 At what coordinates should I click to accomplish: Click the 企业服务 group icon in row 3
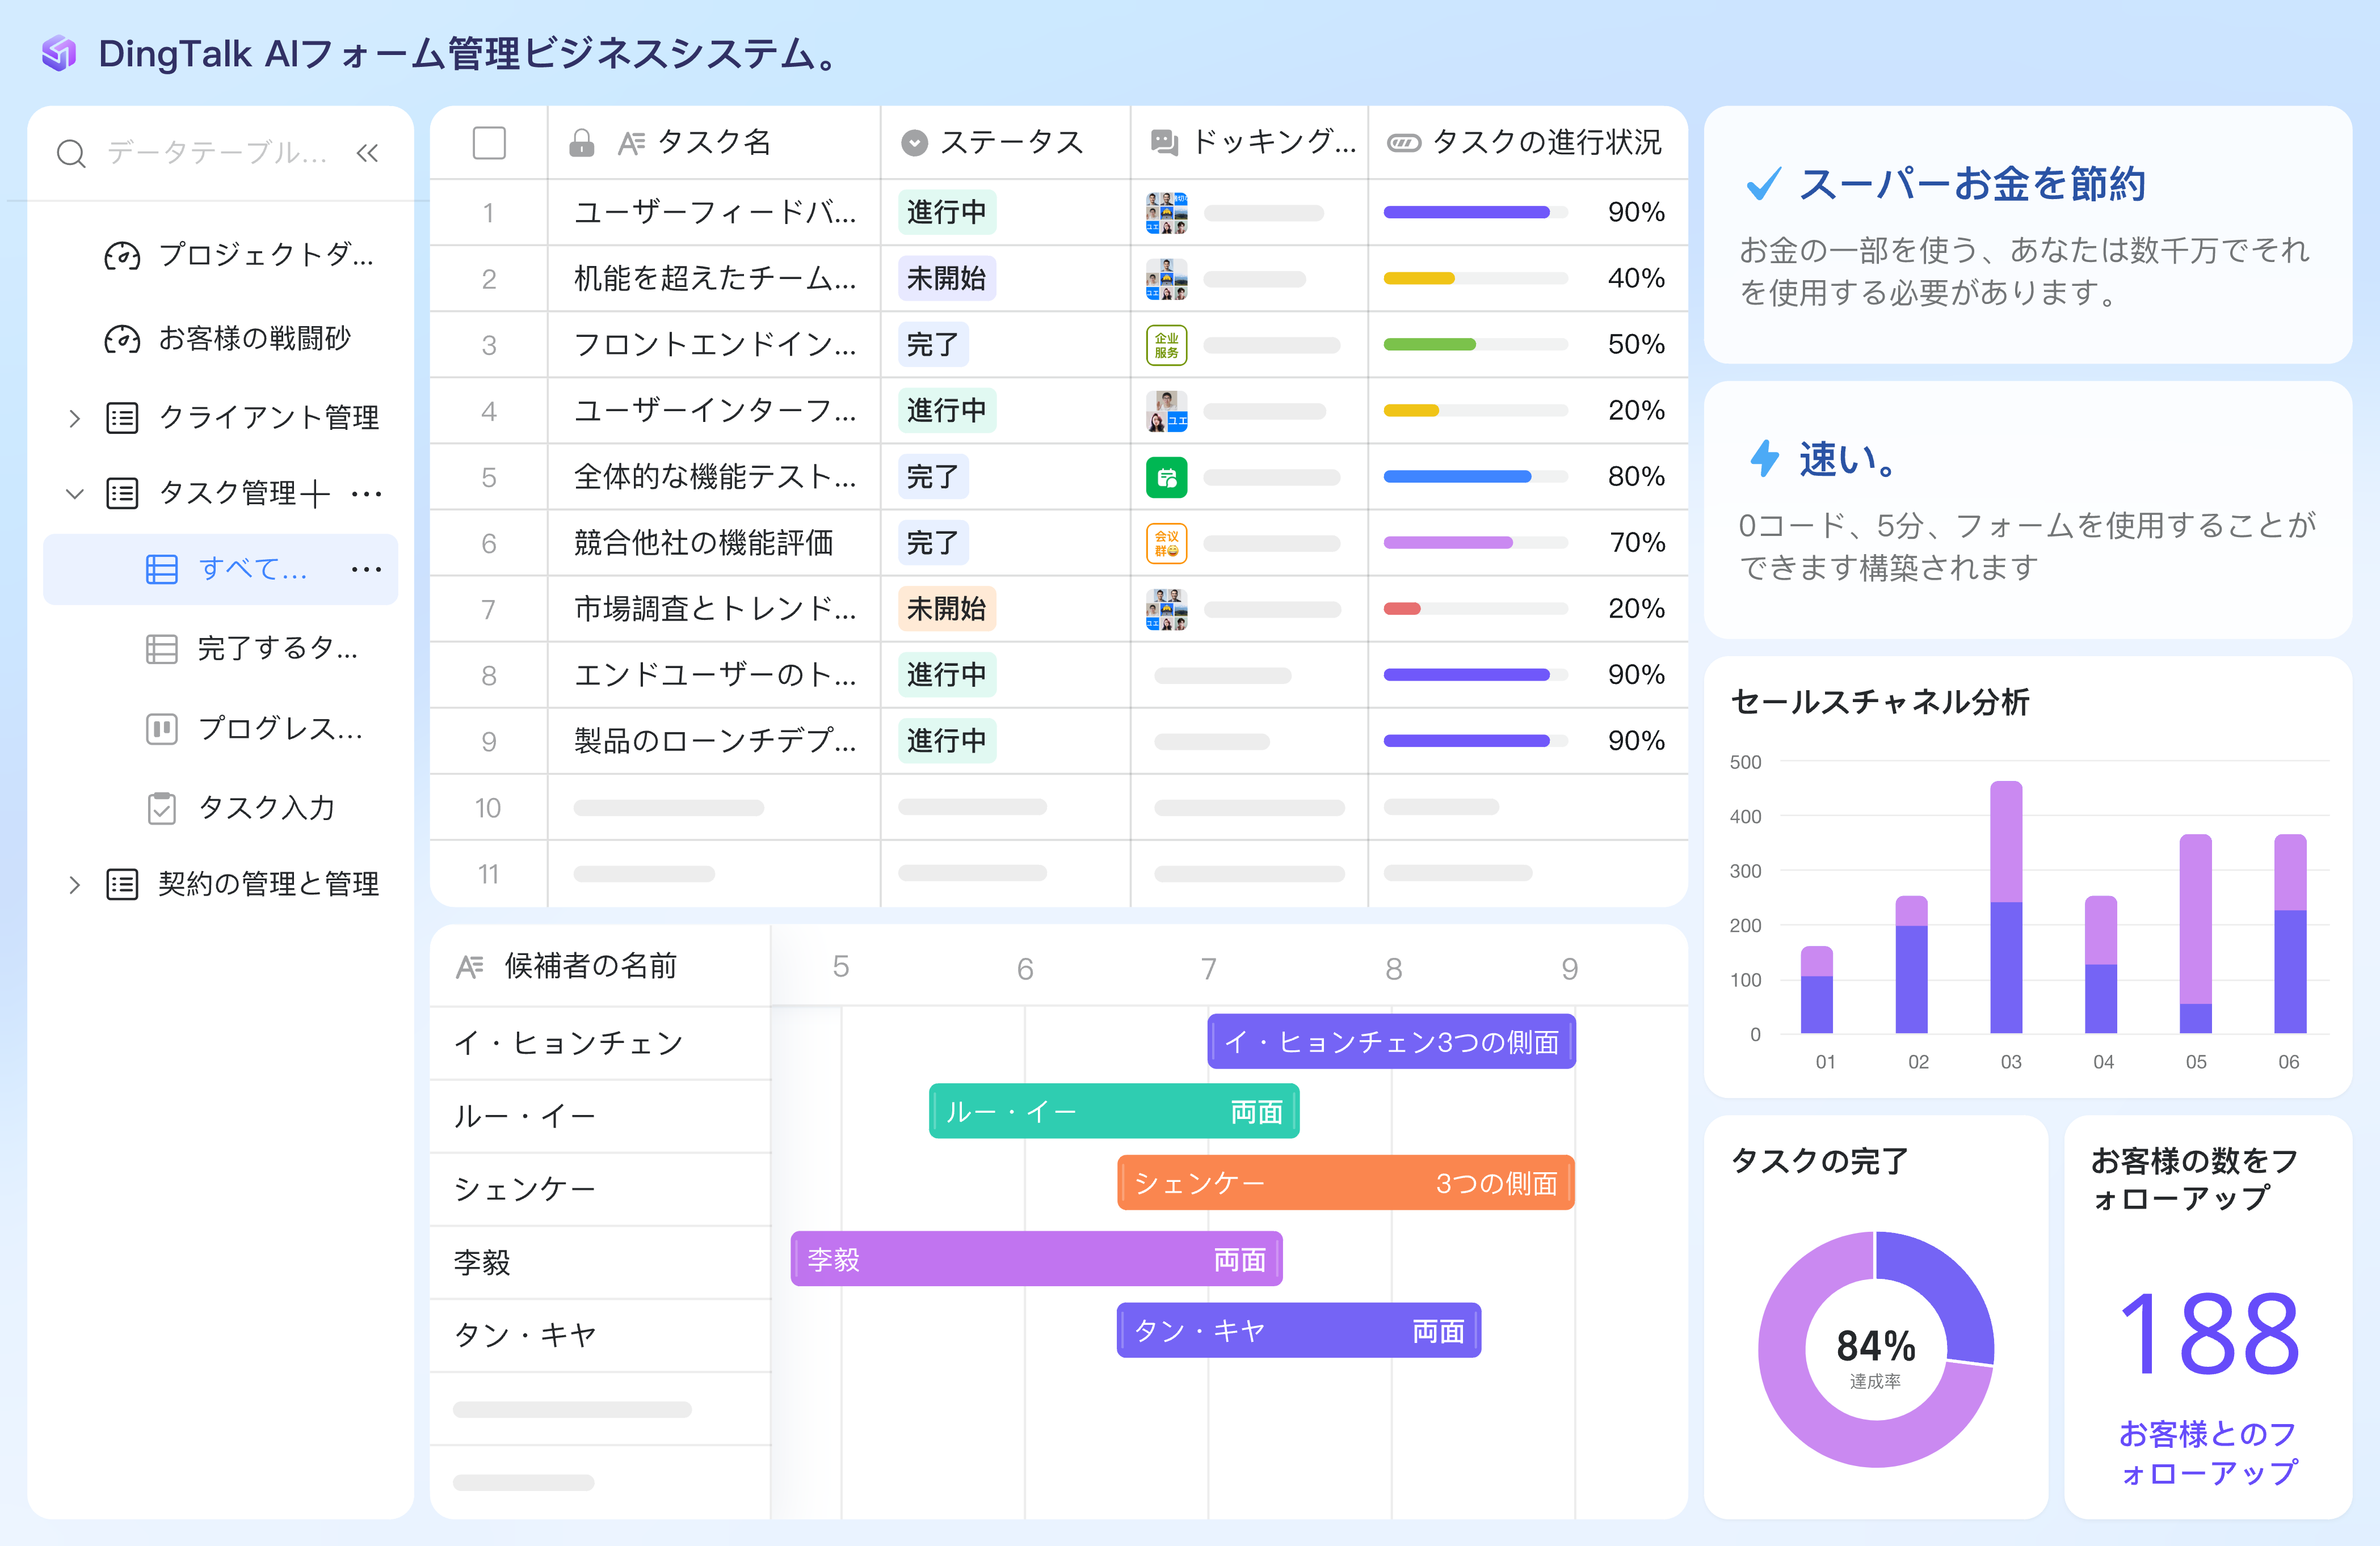[1166, 344]
